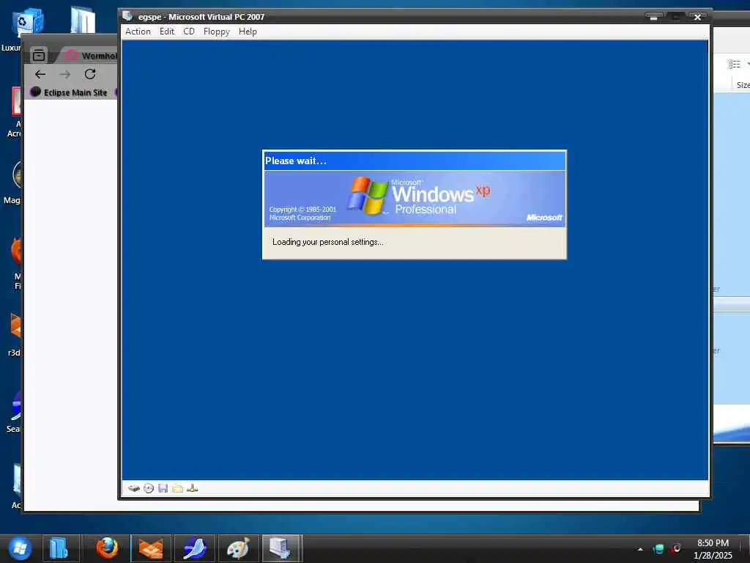This screenshot has height=563, width=750.
Task: Open the folder icon on the desktop
Action: click(x=83, y=20)
